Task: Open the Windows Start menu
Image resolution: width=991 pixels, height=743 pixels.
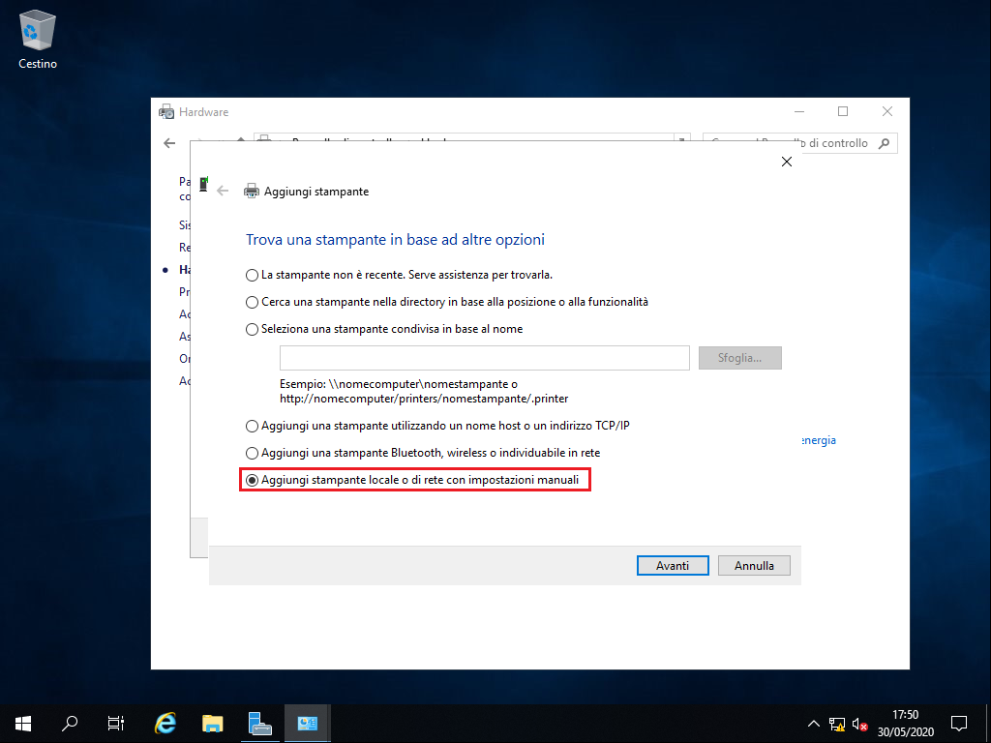Action: [23, 724]
